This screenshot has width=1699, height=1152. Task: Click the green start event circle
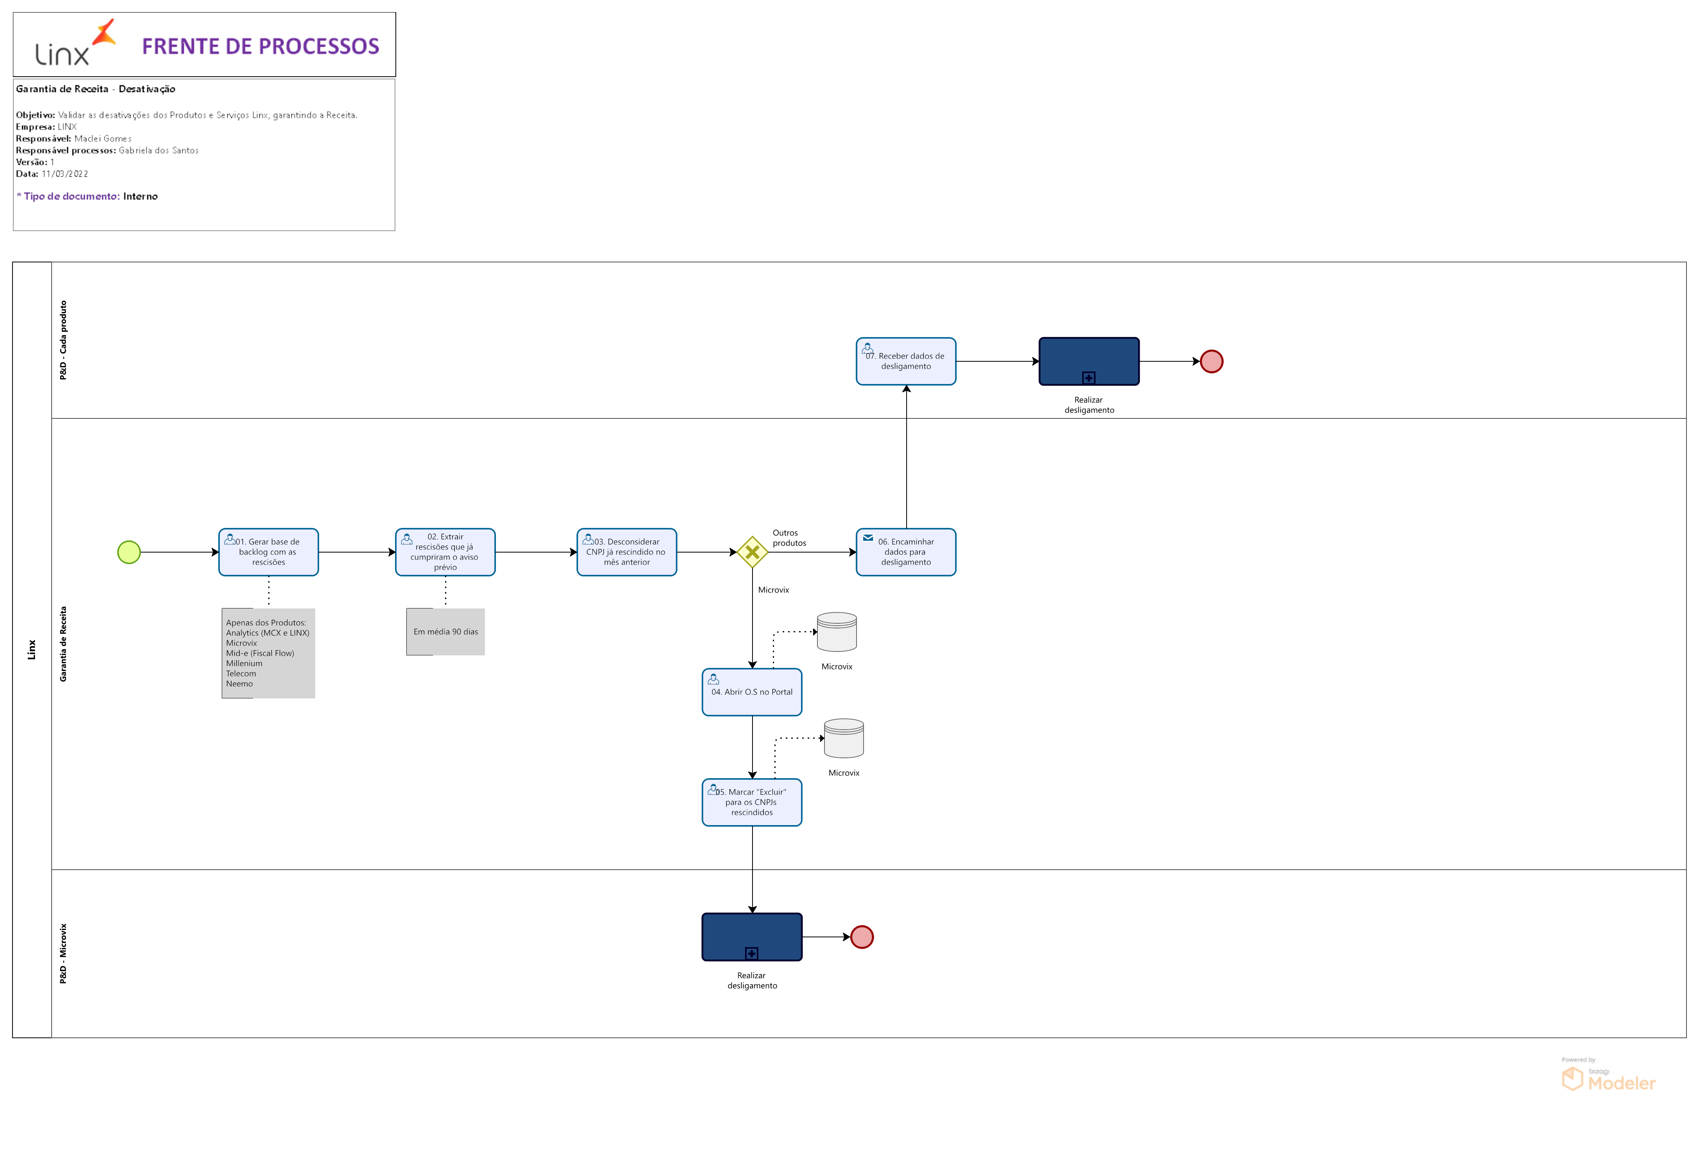(x=129, y=552)
